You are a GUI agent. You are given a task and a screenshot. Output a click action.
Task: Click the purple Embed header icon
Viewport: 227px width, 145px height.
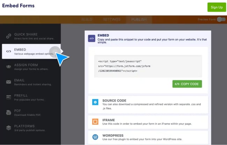coord(91,38)
